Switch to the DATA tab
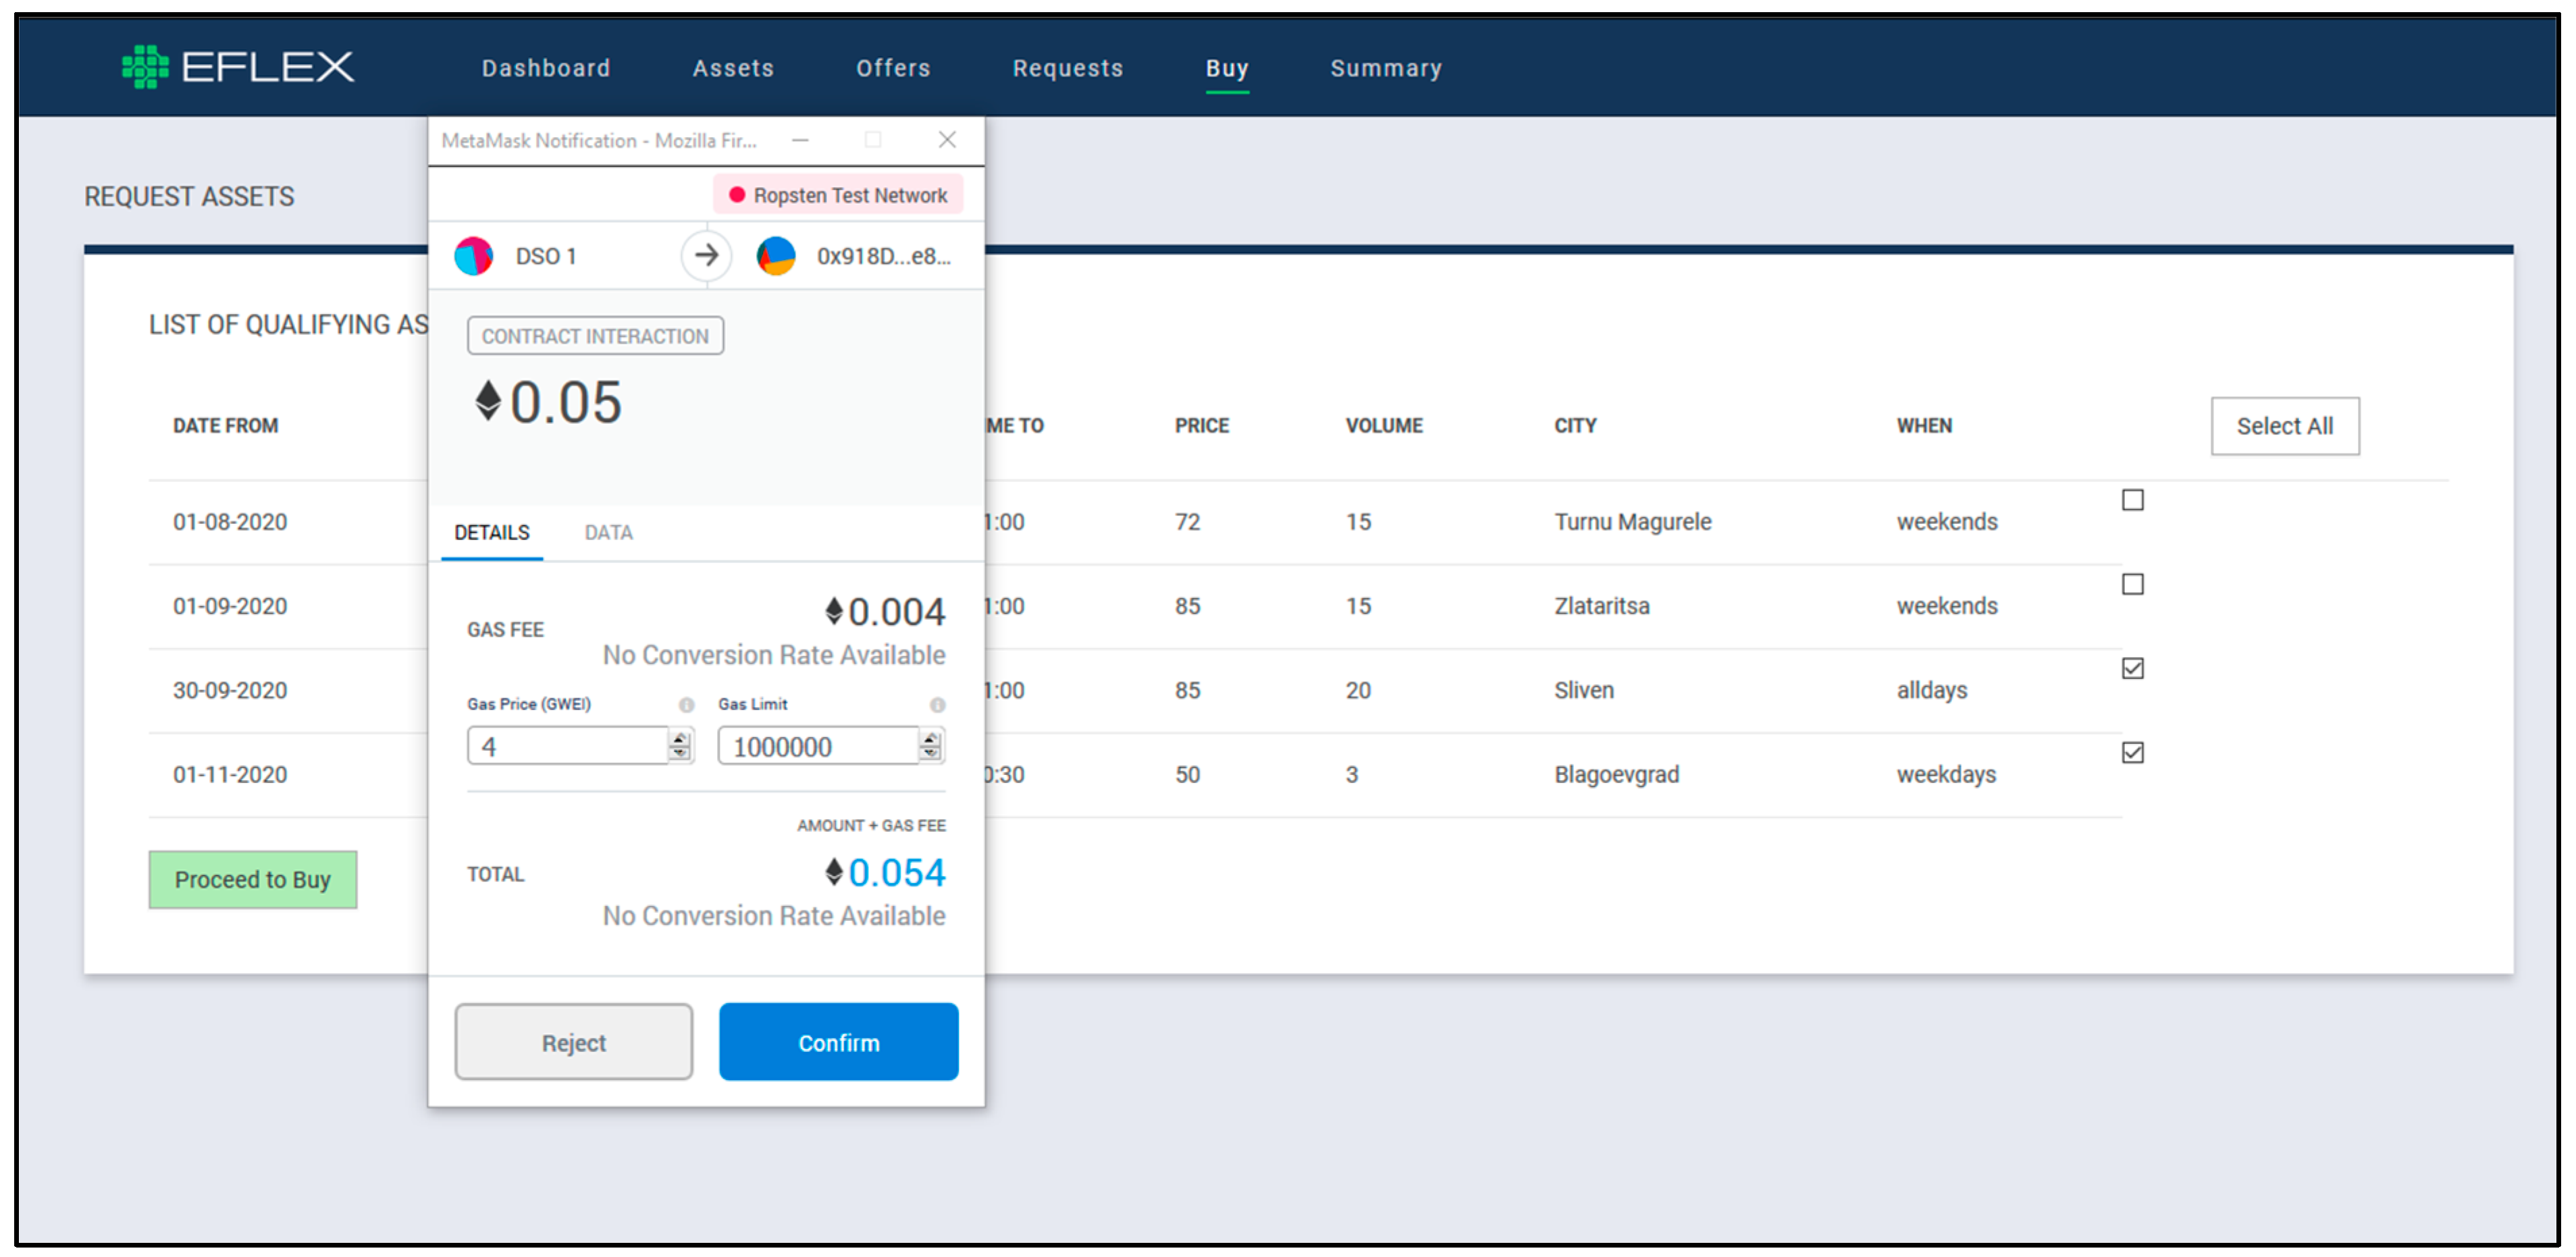This screenshot has width=2576, height=1257. (608, 533)
